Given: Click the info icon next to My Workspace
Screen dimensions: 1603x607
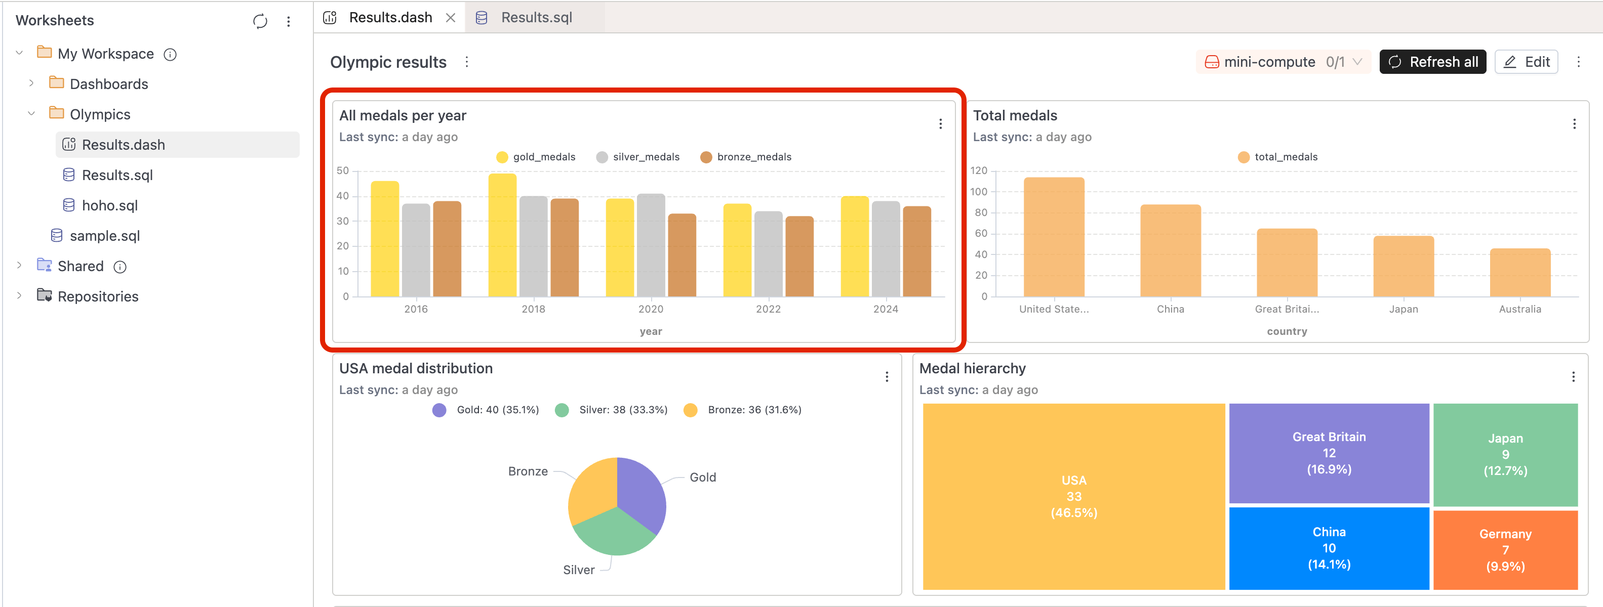Looking at the screenshot, I should [x=170, y=54].
